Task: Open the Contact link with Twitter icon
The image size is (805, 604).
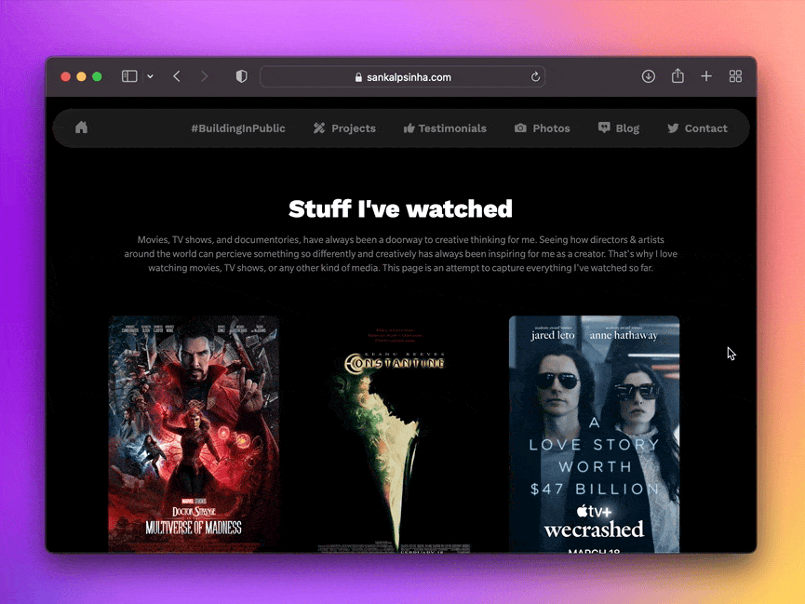Action: point(697,128)
